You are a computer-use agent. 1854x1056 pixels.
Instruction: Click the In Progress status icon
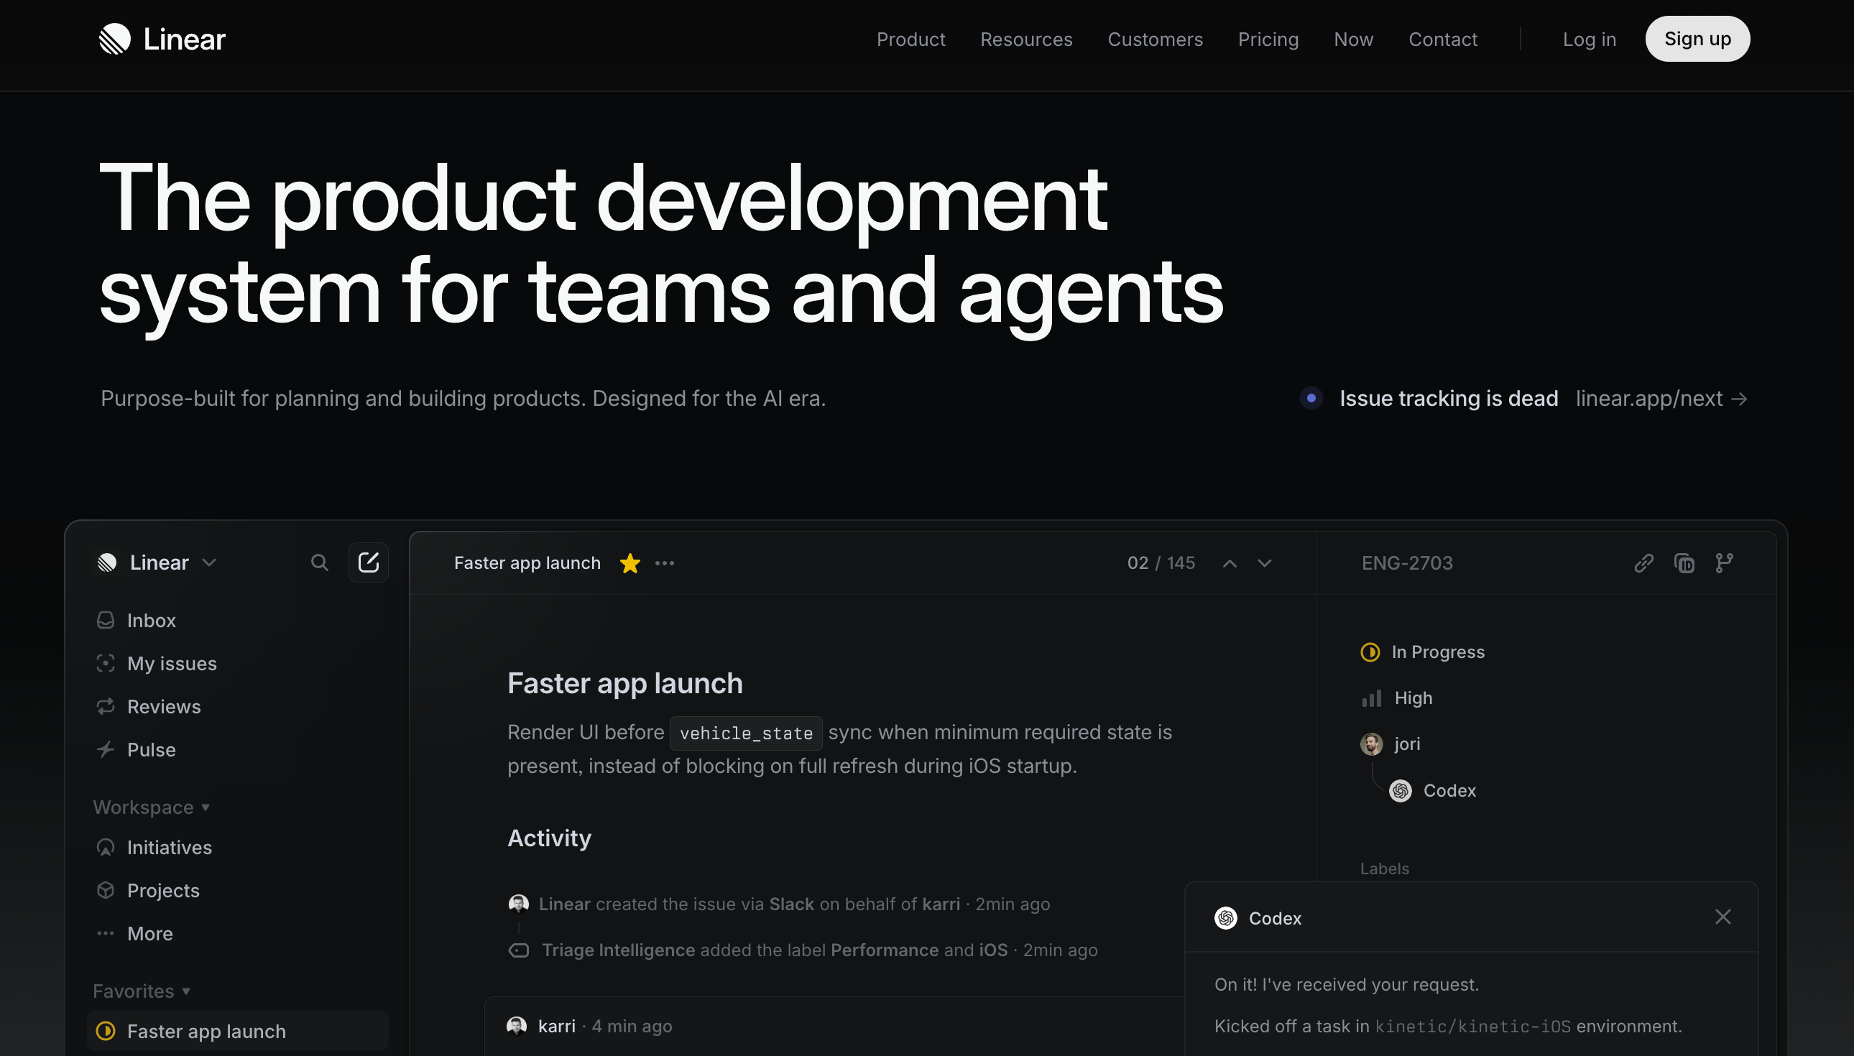[1370, 652]
